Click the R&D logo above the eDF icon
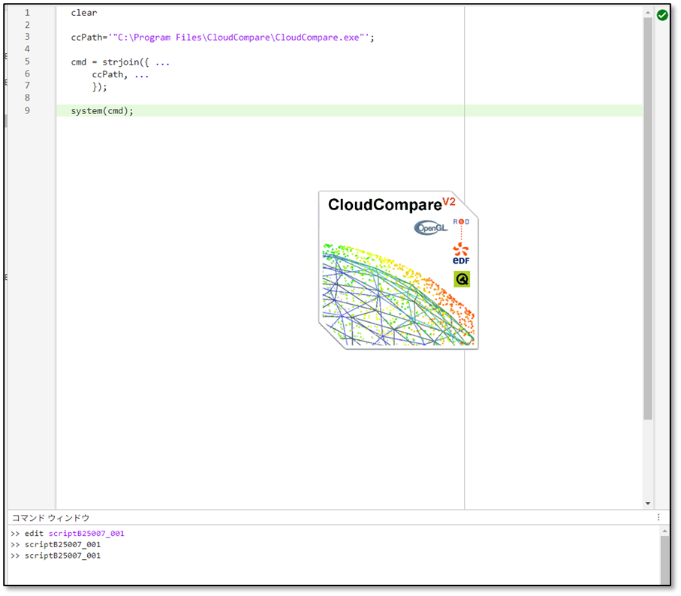 [460, 221]
